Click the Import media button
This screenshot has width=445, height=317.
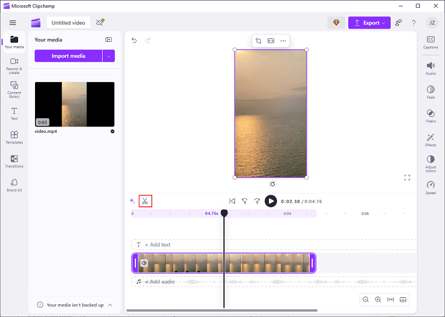[x=68, y=56]
